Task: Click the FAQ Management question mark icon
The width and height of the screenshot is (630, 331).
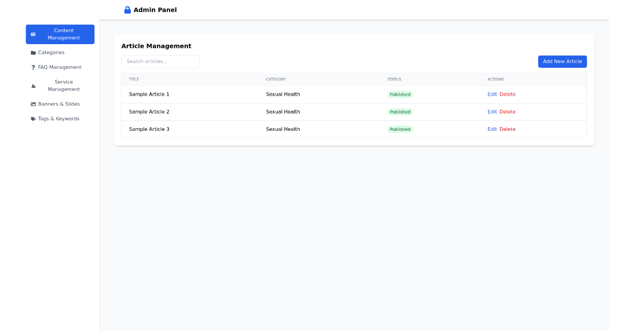Action: (33, 67)
